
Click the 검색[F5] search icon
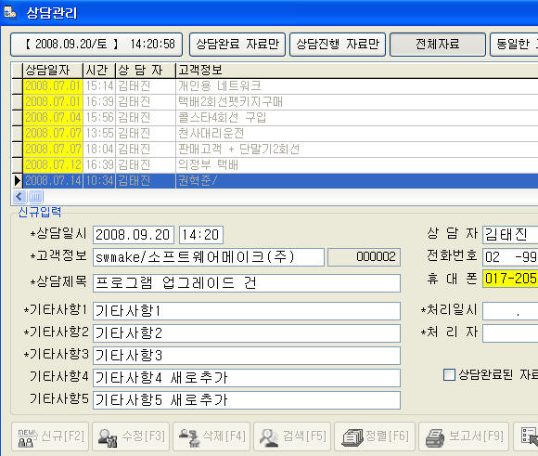coord(270,437)
